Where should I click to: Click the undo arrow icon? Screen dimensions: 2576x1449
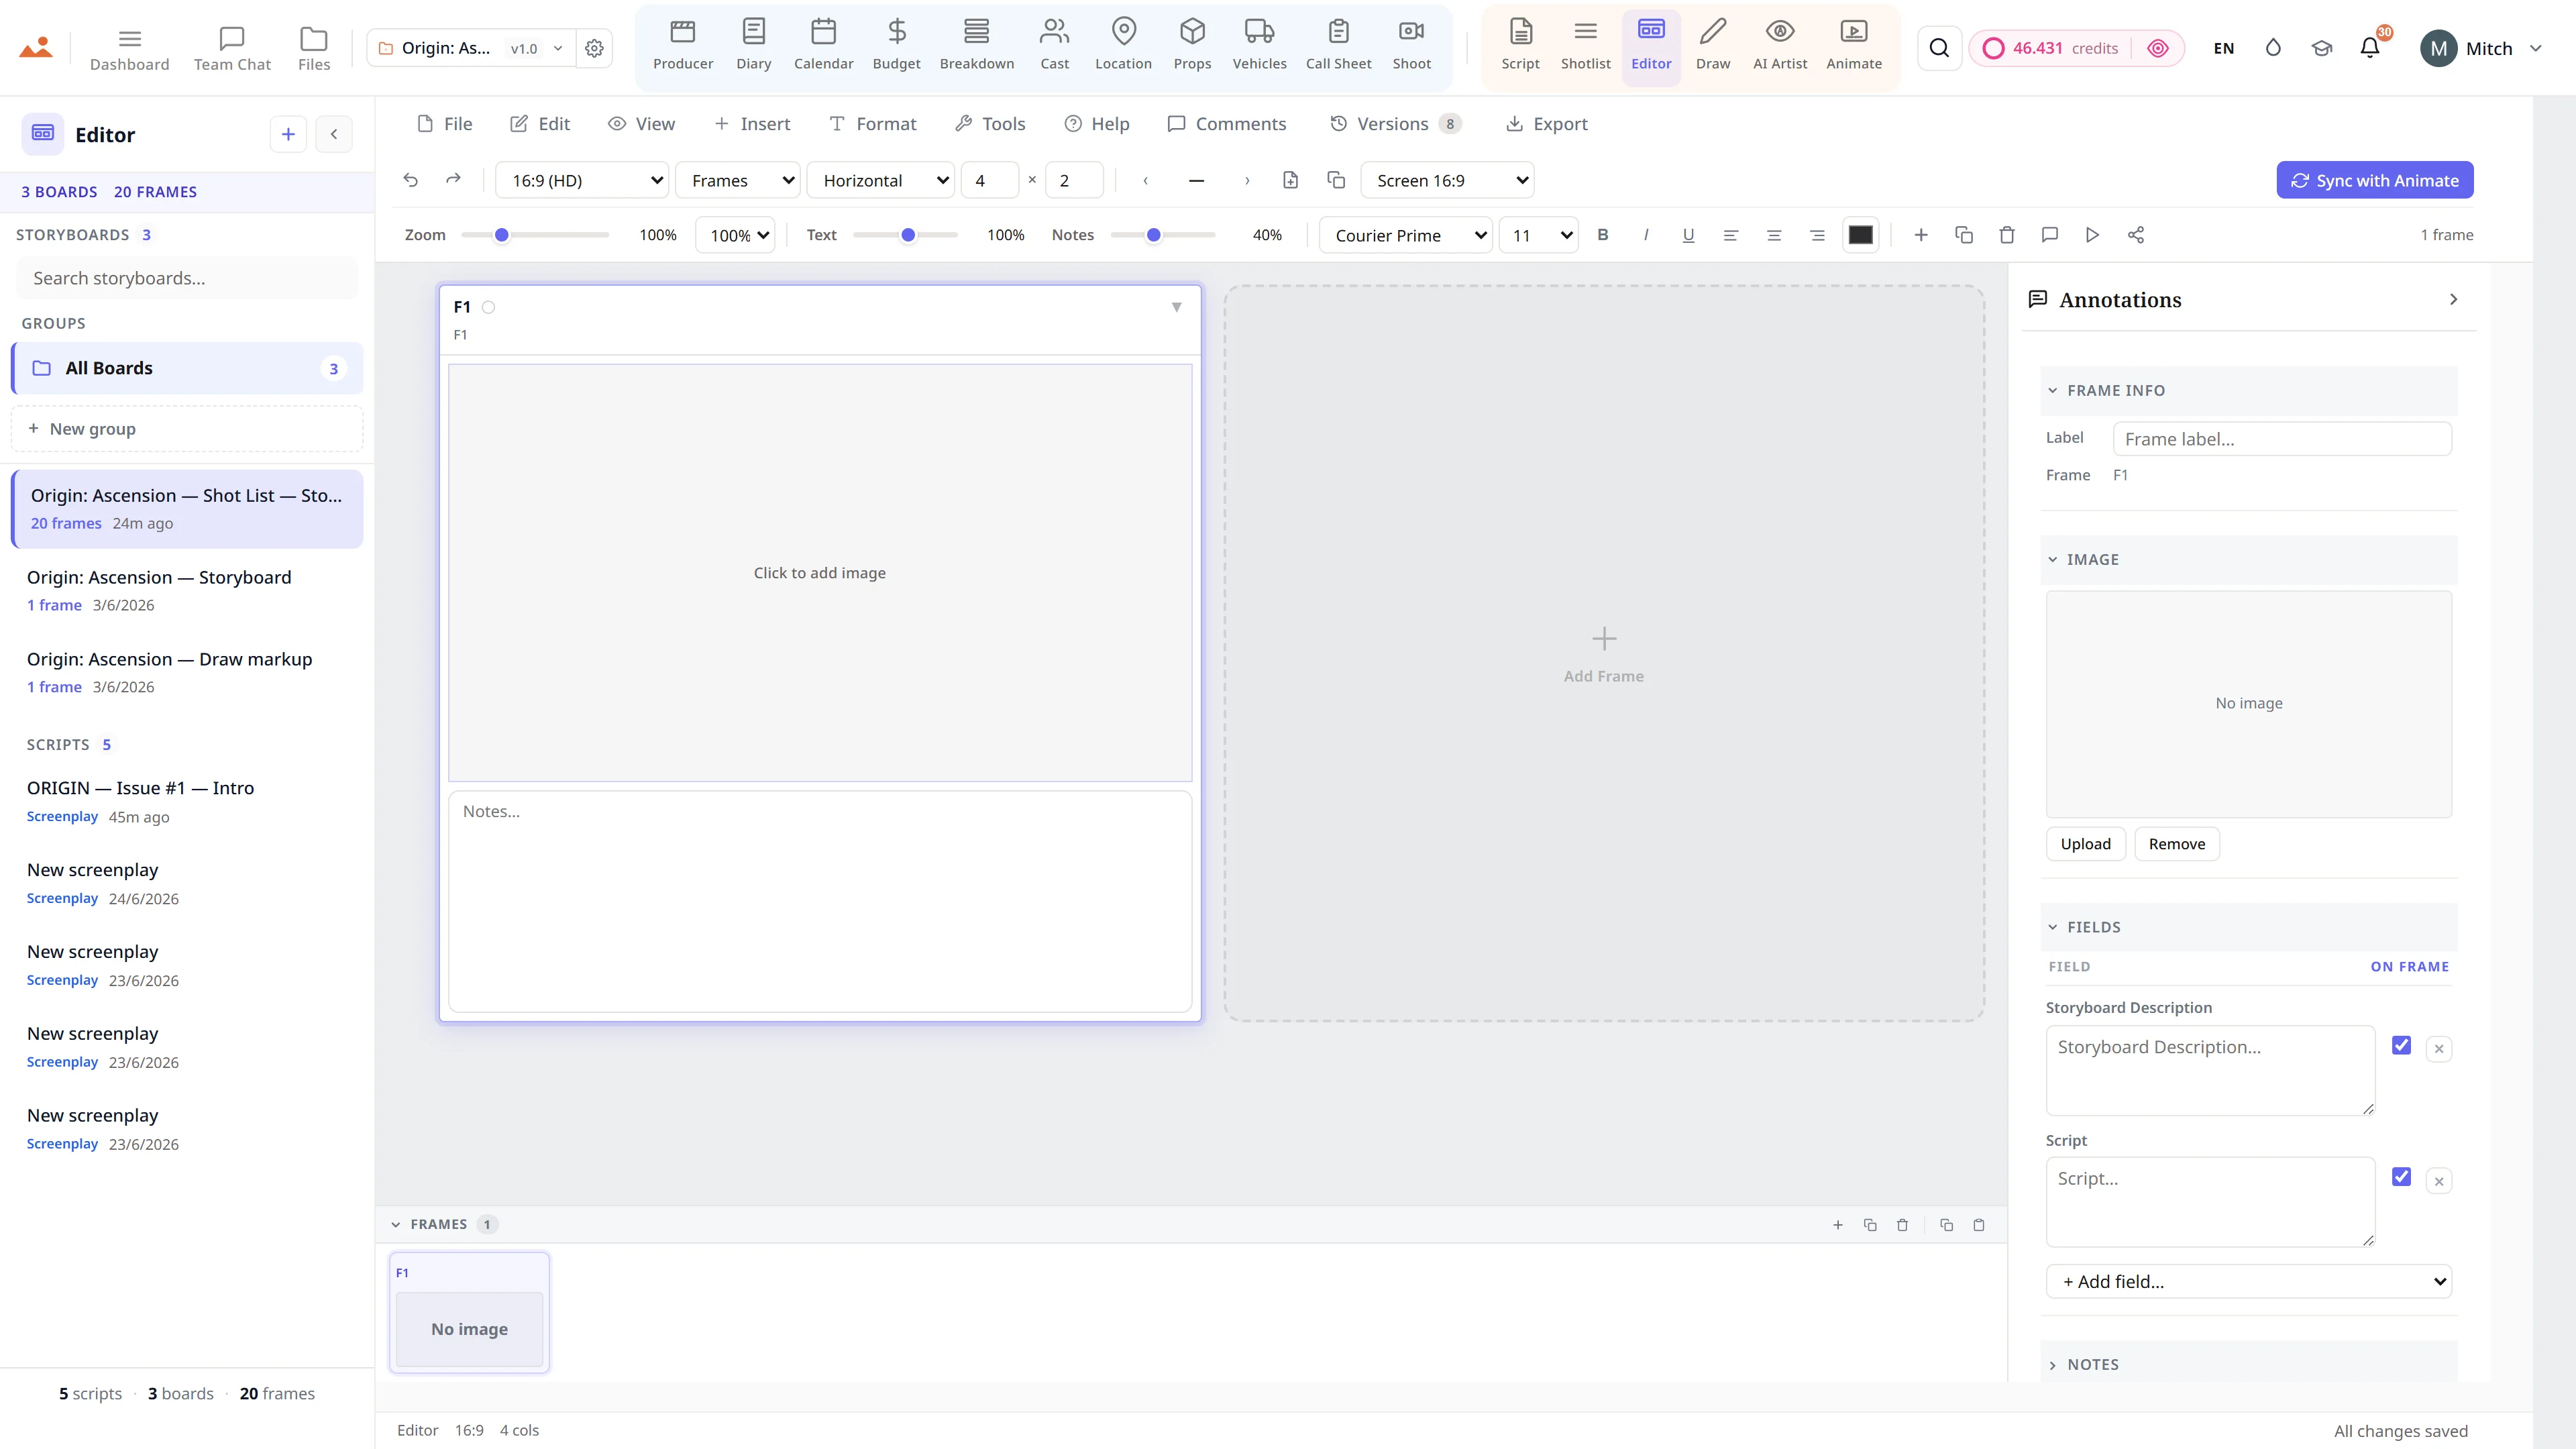point(410,180)
